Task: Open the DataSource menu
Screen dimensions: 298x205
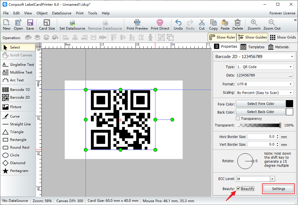Action: pos(62,13)
